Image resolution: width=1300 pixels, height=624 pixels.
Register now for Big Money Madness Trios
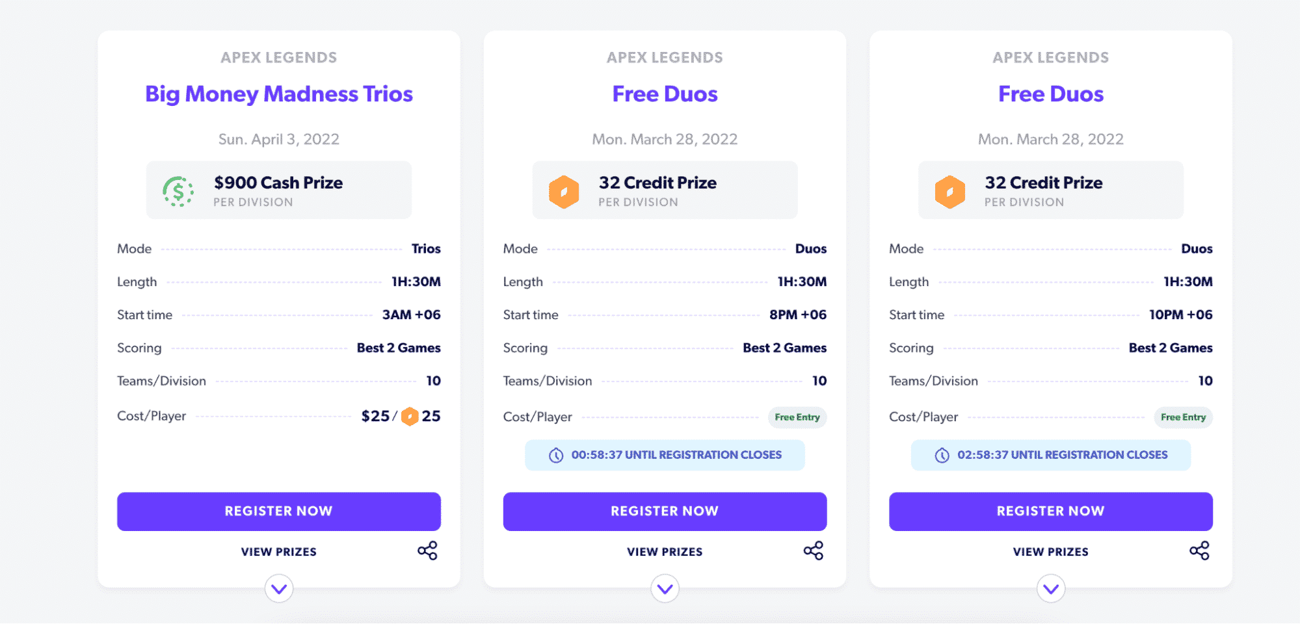279,512
